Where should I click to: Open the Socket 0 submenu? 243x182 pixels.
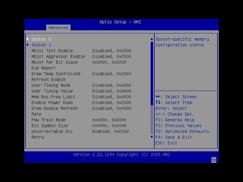pyautogui.click(x=41, y=39)
